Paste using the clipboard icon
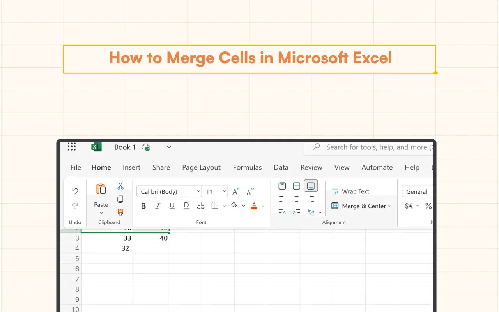Screen dimensions: 499x312 [x=101, y=189]
